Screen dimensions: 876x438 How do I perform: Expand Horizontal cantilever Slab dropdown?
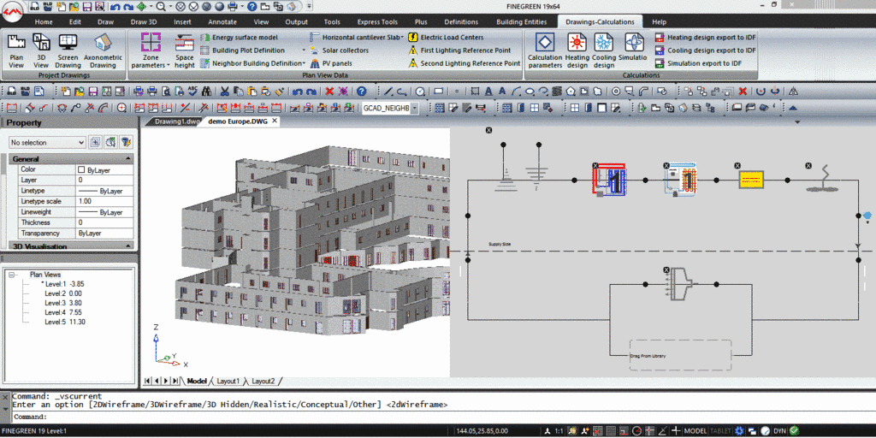tap(402, 38)
